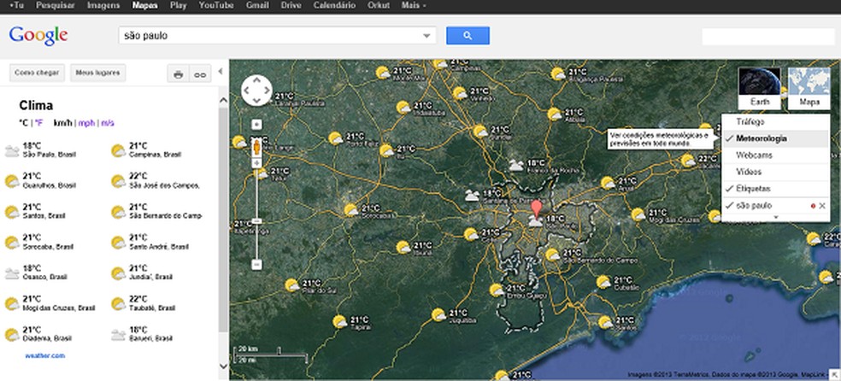Click the Campinas sunny weather icon in list

pos(118,151)
